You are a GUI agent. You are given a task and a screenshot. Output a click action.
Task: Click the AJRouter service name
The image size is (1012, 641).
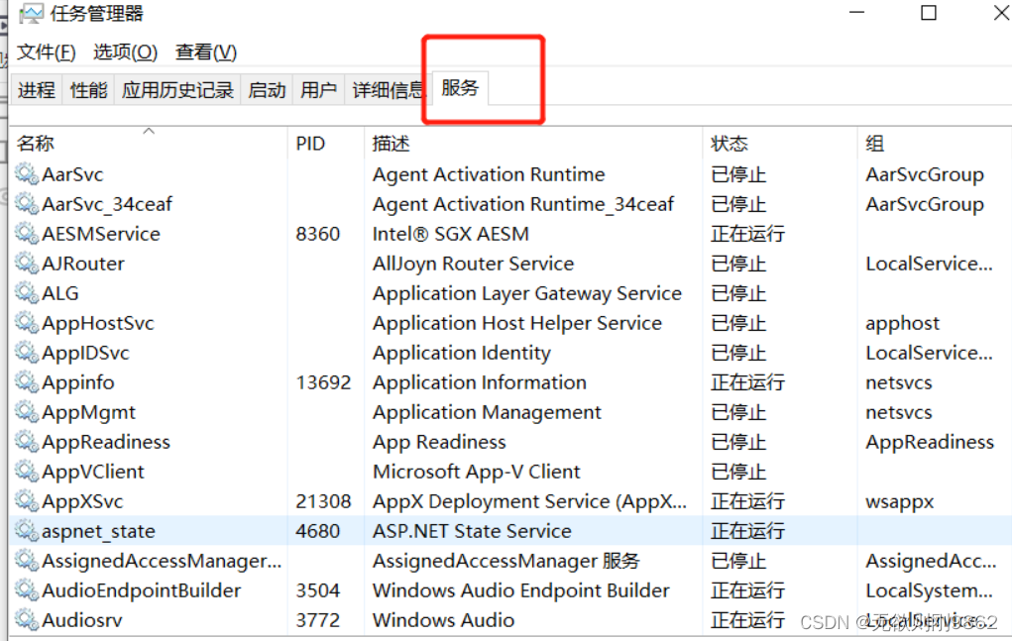tap(83, 264)
